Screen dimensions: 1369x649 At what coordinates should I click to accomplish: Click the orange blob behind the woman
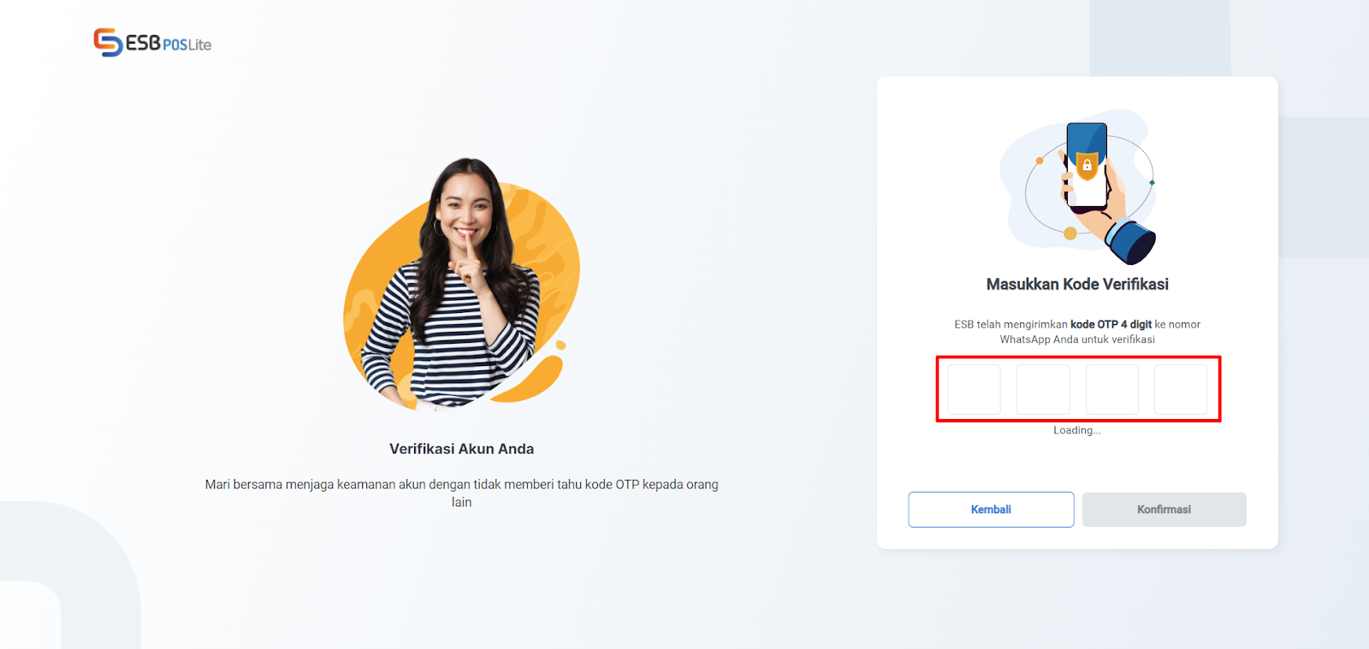click(x=462, y=291)
